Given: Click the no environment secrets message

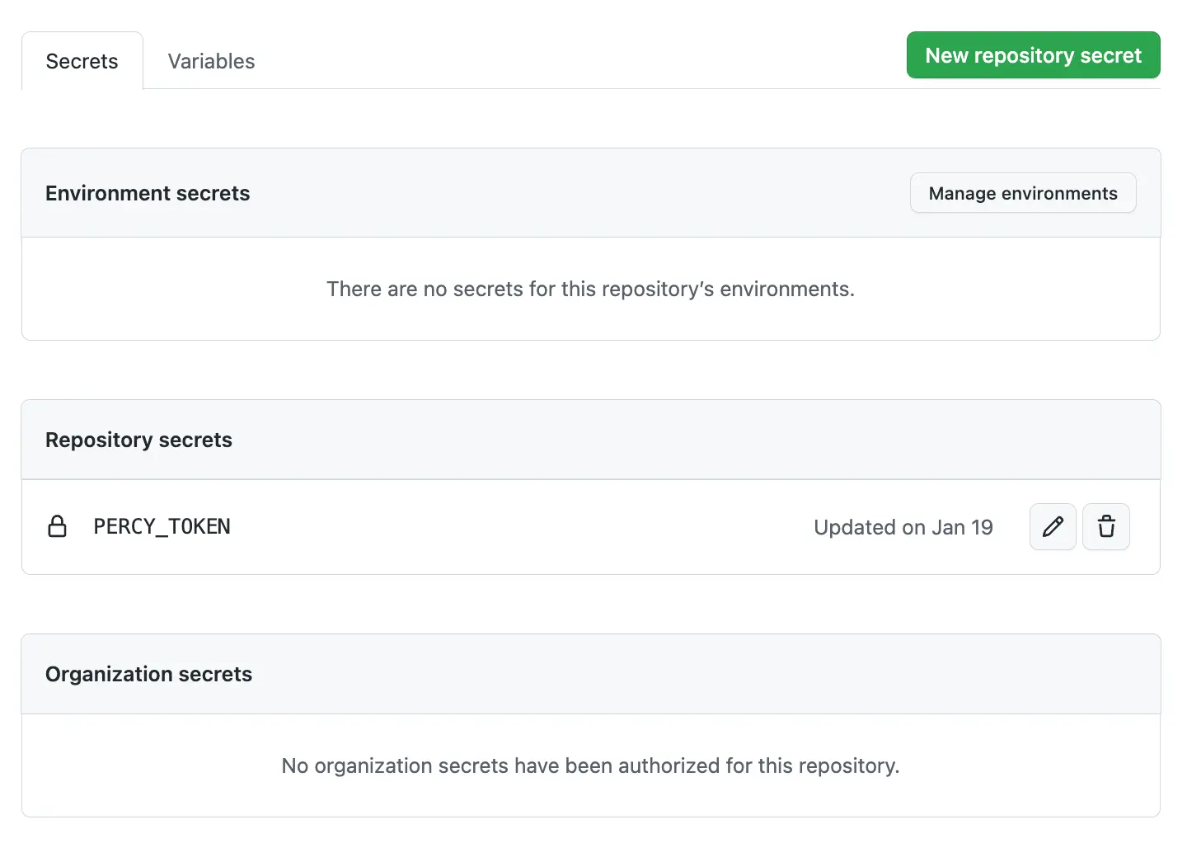Looking at the screenshot, I should 590,289.
